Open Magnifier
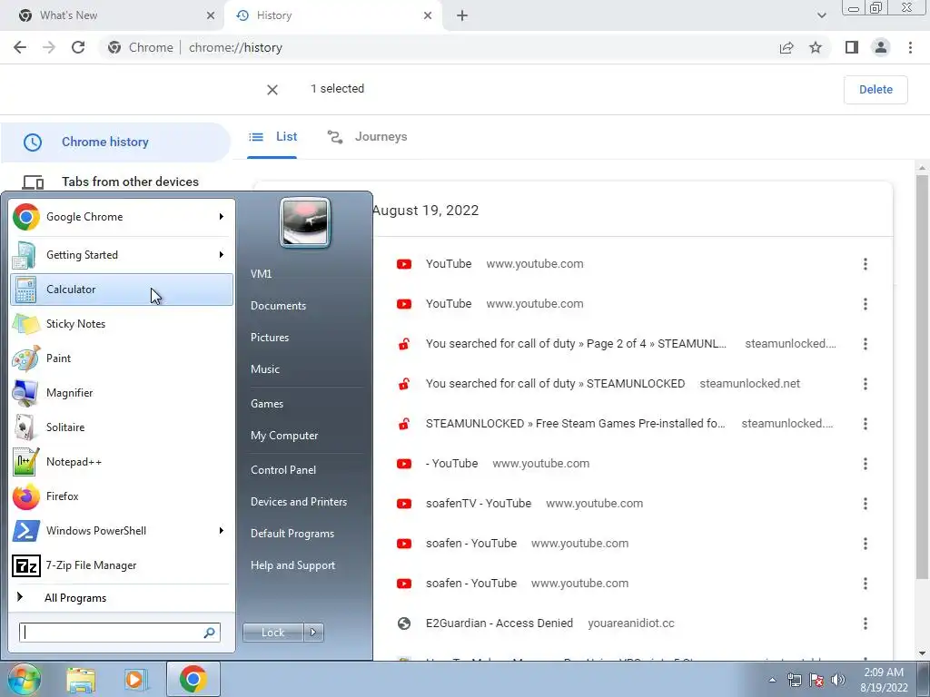The image size is (930, 697). pos(122,392)
